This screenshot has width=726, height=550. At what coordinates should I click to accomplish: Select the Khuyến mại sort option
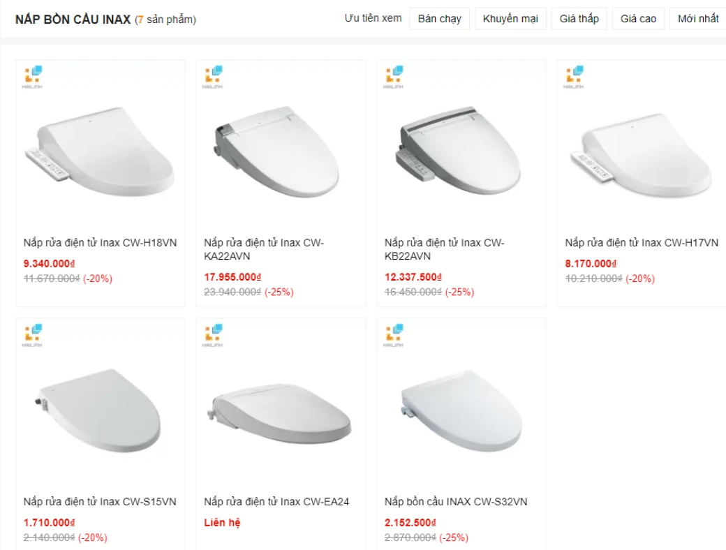[510, 19]
